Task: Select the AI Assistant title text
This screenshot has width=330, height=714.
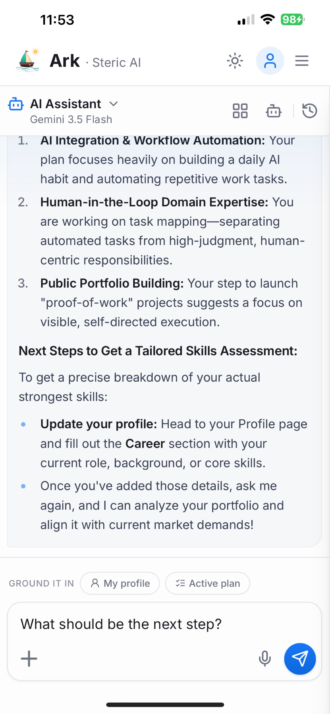Action: [x=65, y=104]
